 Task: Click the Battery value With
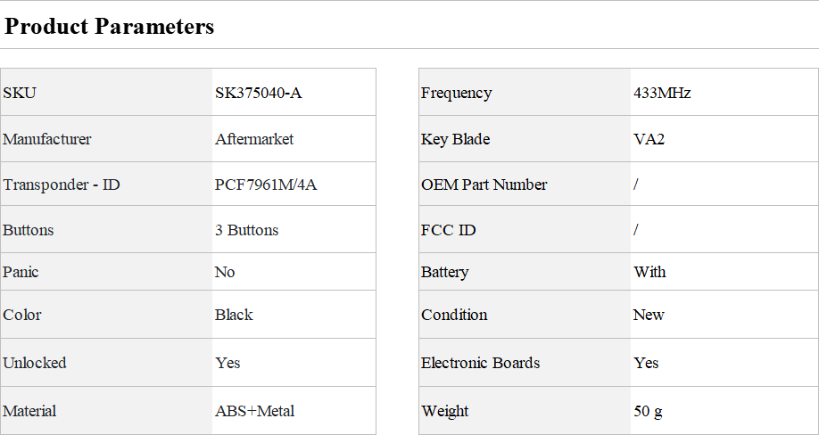click(x=649, y=272)
